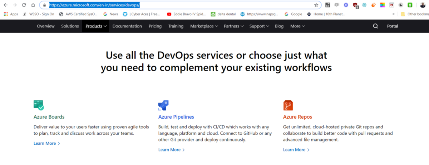This screenshot has height=165, width=429.
Task: Open the Home | 10th Planet bookmark
Action: tap(327, 14)
